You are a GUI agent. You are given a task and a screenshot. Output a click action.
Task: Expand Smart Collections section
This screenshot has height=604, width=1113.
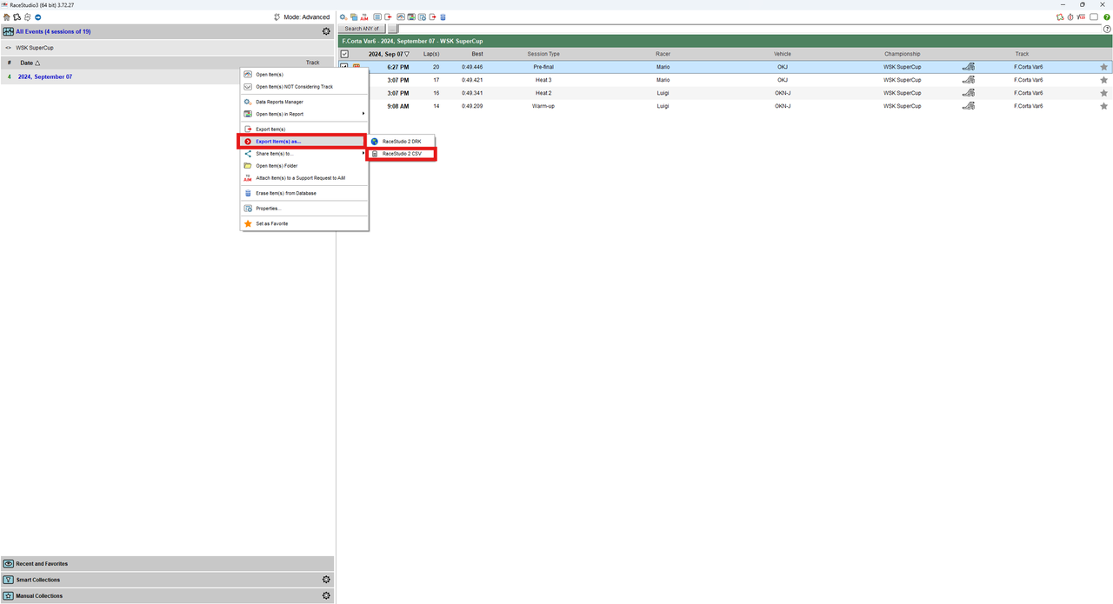pos(167,580)
